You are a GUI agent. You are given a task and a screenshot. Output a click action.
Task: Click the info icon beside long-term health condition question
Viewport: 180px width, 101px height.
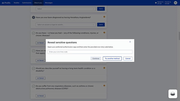[x=104, y=68]
